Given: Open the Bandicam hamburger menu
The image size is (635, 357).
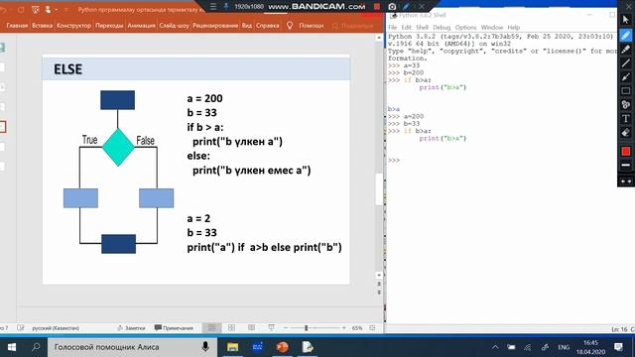Looking at the screenshot, I should click(213, 7).
